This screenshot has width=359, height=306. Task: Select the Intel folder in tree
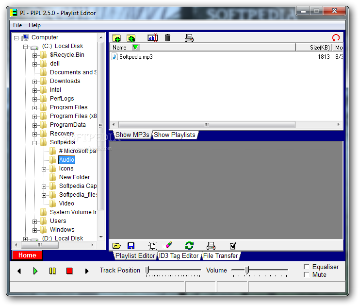pyautogui.click(x=55, y=90)
